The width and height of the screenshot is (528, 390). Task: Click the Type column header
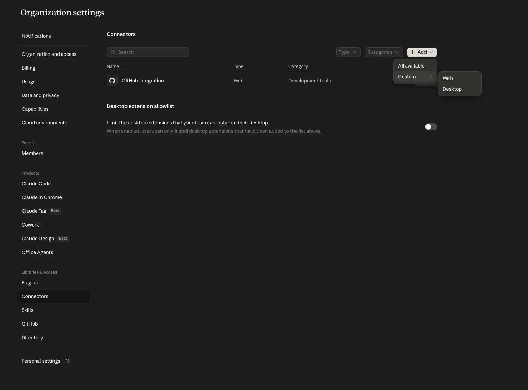pos(238,66)
